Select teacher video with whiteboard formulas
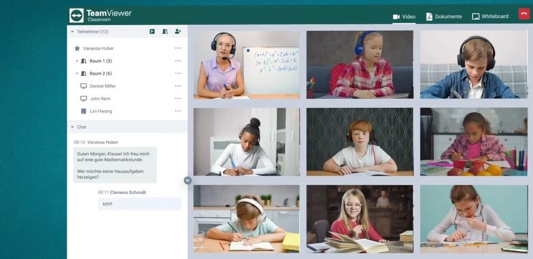The height and width of the screenshot is (259, 533). pos(246,65)
